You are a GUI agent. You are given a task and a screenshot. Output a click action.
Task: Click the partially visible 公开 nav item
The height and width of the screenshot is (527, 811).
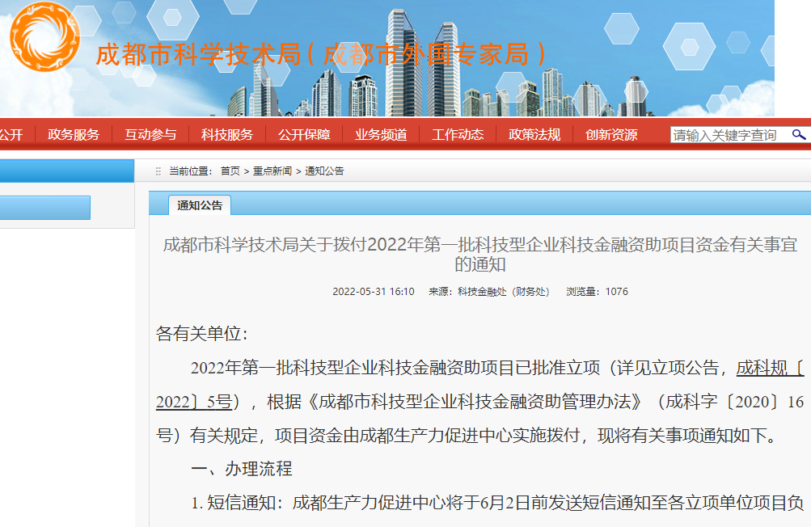11,135
